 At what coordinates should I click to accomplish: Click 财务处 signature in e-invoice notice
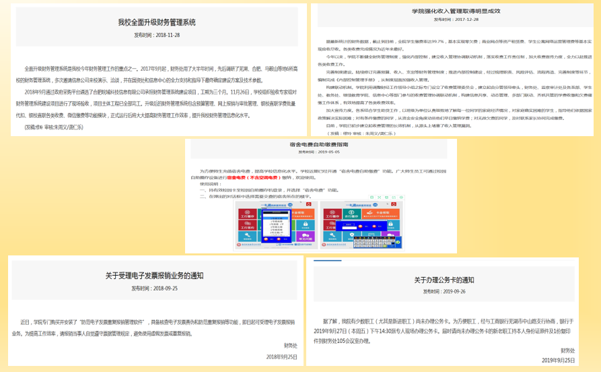291,346
